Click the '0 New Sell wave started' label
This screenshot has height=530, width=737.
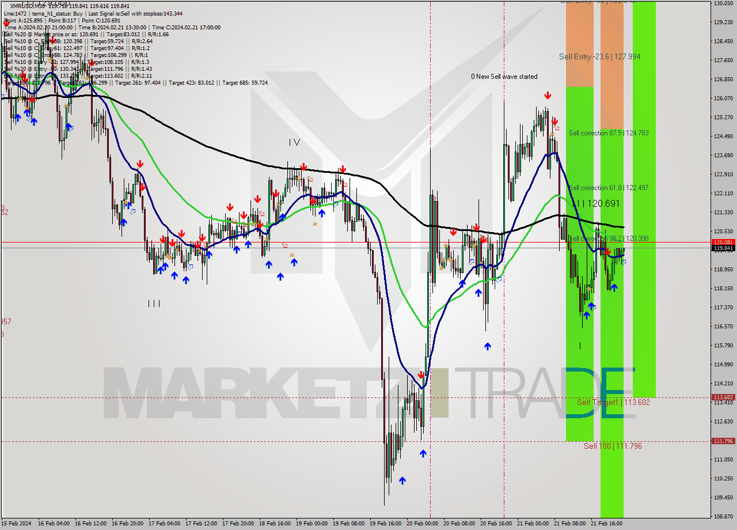(x=504, y=76)
